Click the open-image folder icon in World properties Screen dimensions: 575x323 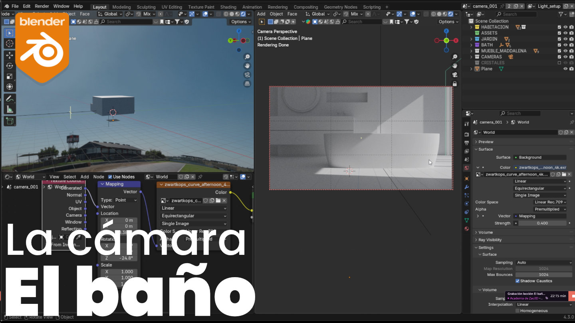[x=564, y=174]
